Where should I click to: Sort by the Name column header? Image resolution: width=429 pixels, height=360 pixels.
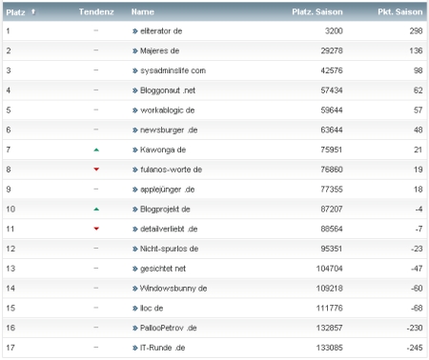(x=143, y=12)
